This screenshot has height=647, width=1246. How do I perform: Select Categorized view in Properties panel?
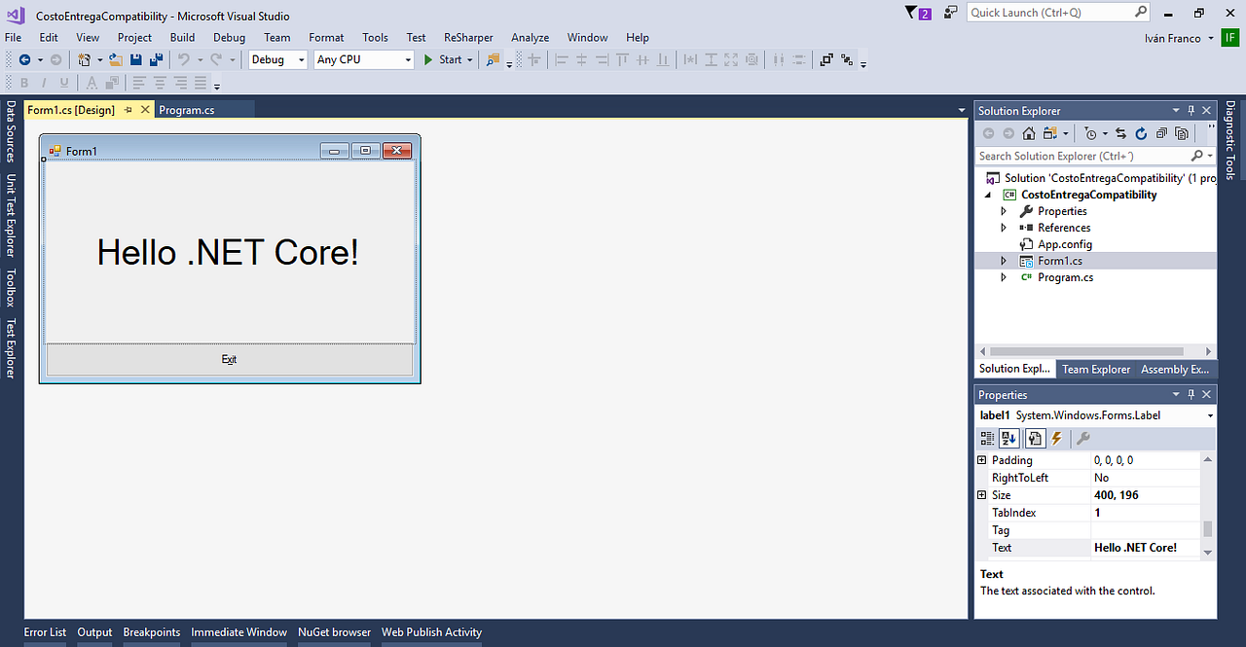[987, 438]
